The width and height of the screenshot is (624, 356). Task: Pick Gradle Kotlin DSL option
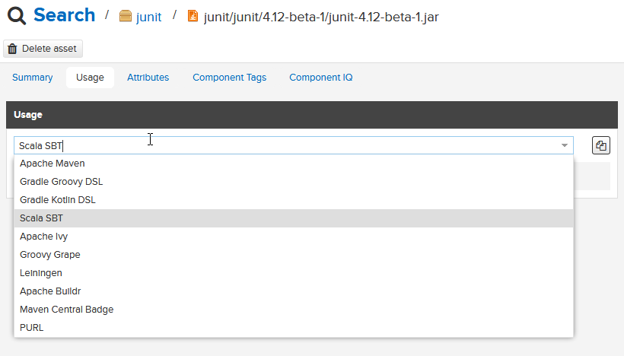tap(294, 200)
